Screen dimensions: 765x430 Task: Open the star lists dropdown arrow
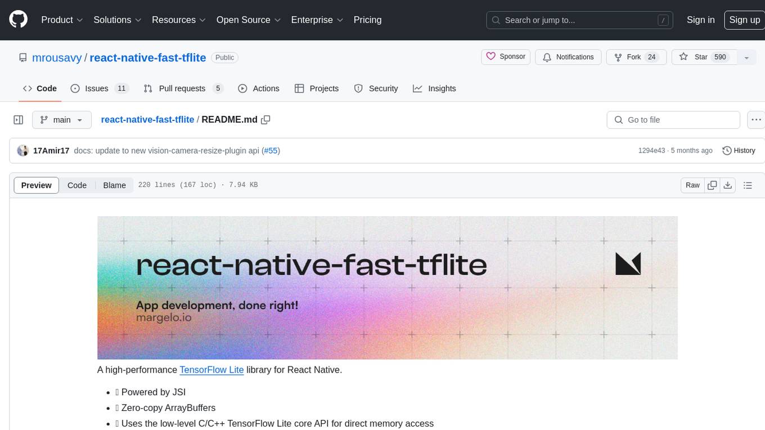click(x=746, y=57)
